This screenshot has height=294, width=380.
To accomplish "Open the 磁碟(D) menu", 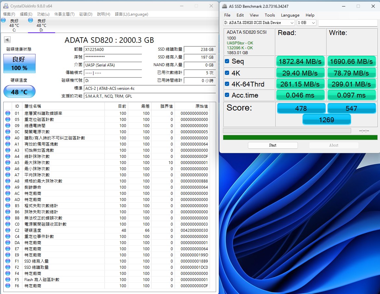I will point(86,14).
